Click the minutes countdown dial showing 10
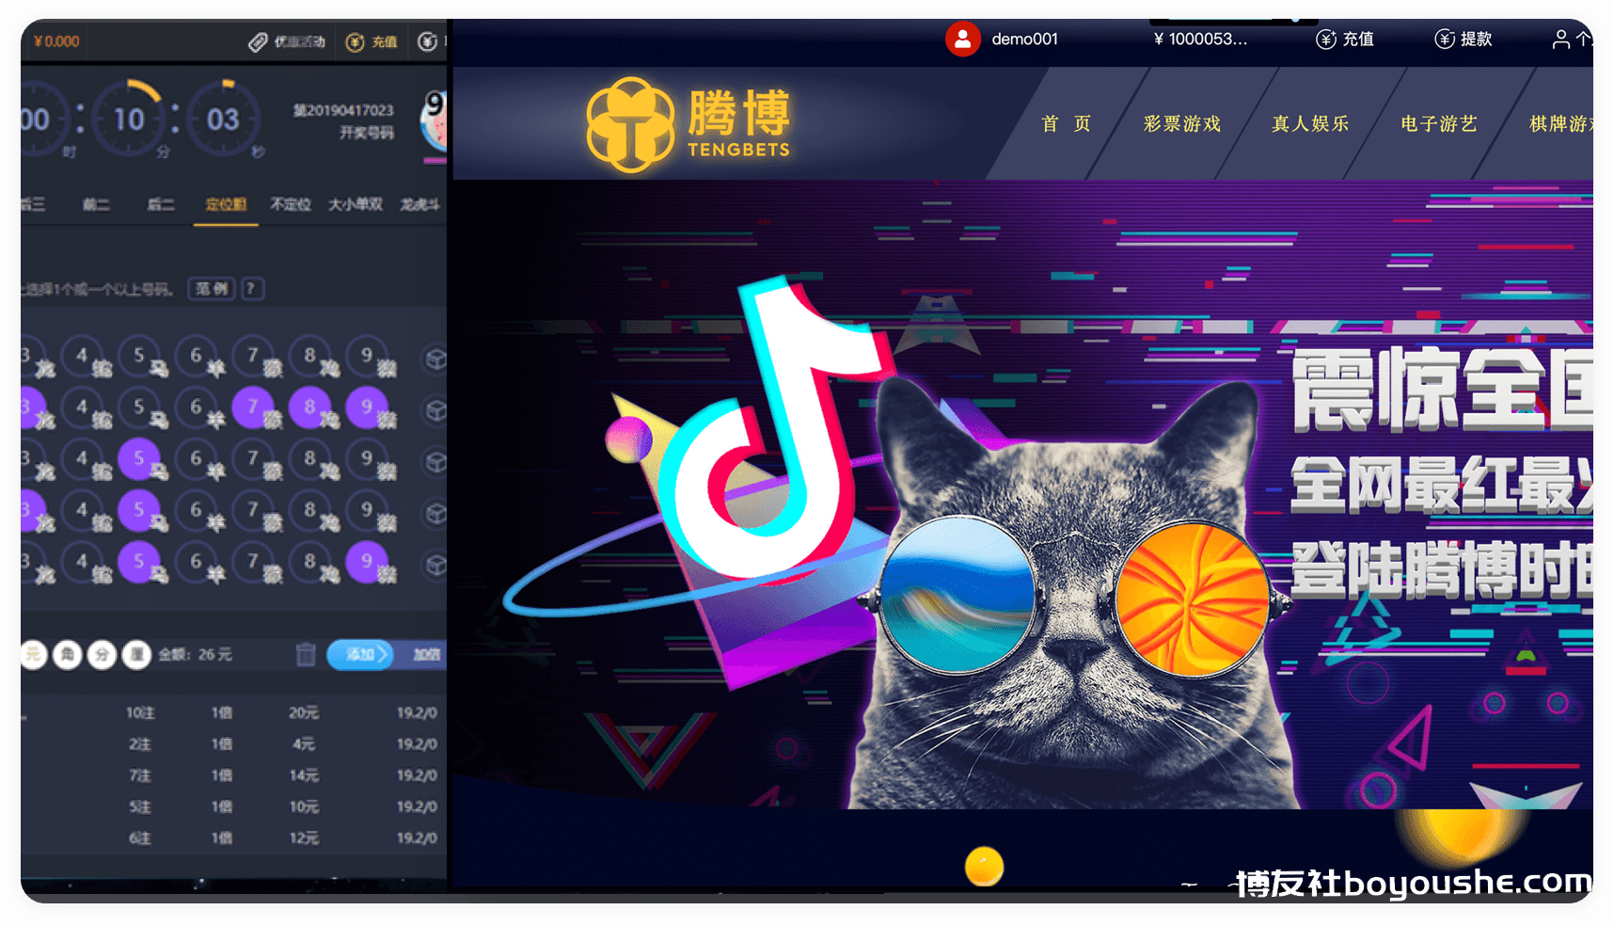 129,119
